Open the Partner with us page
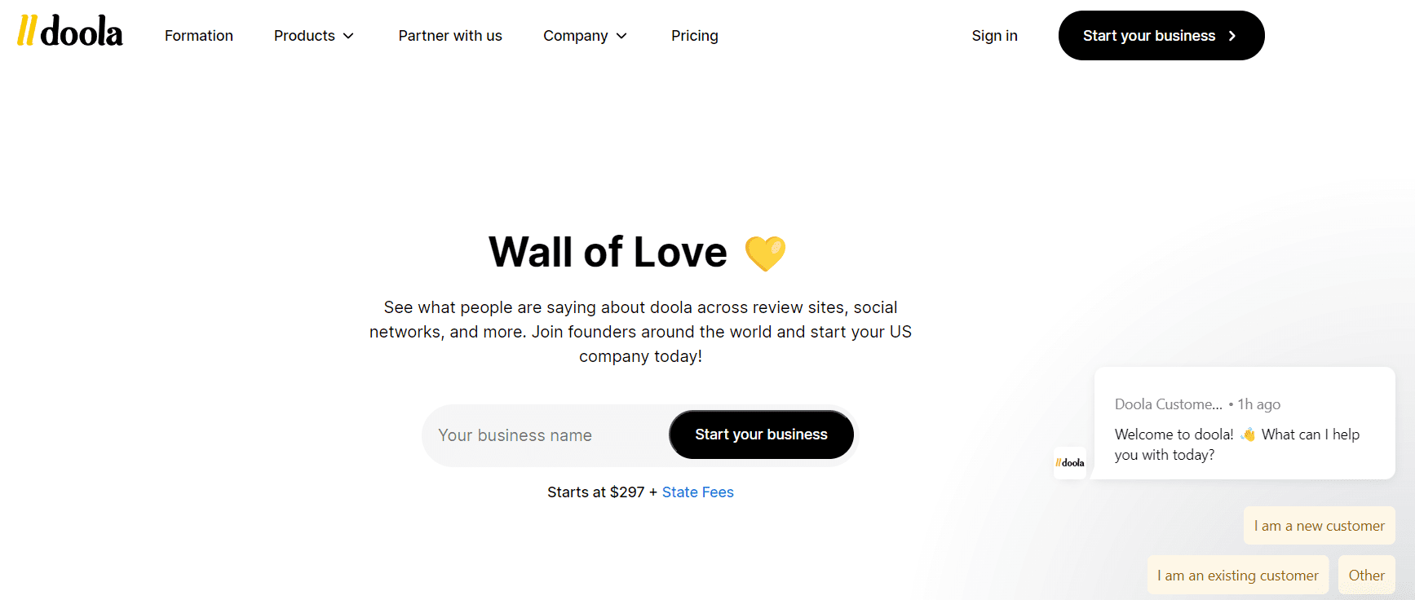 pos(449,35)
